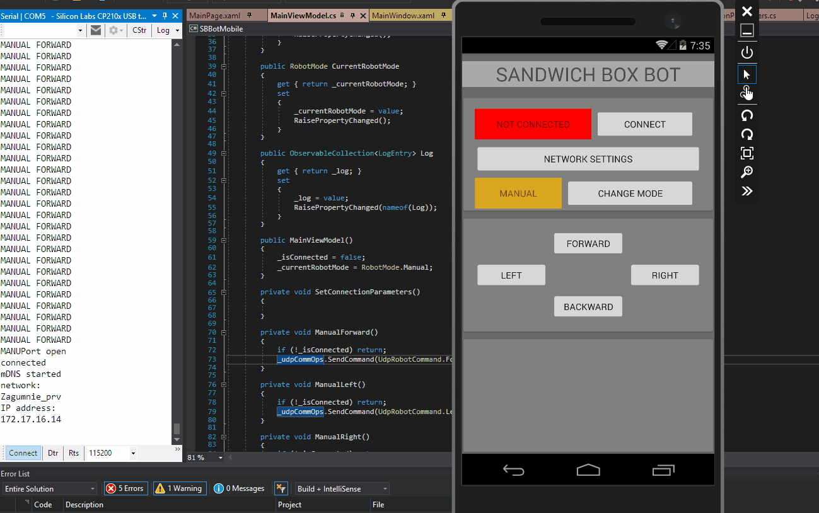Open emulator additional tools double-chevron
The image size is (819, 513).
coord(746,191)
